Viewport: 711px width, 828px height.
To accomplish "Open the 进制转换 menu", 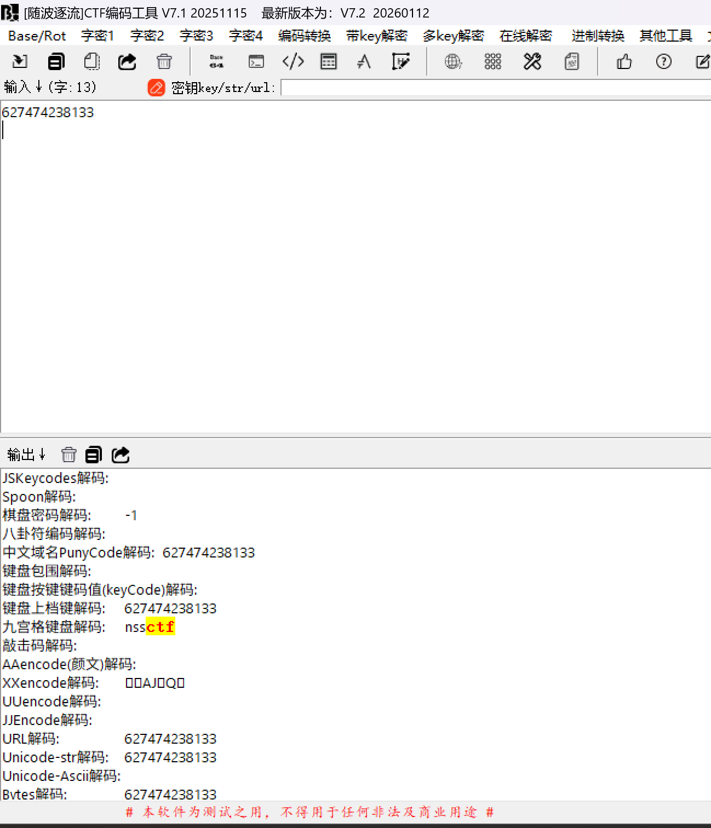I will pyautogui.click(x=598, y=36).
